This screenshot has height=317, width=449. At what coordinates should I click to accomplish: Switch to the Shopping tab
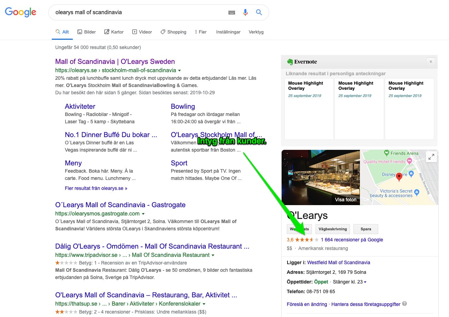(173, 32)
